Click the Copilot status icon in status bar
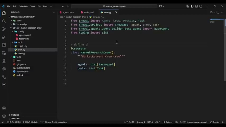Viewport: 226px width, 127px height. (x=176, y=122)
